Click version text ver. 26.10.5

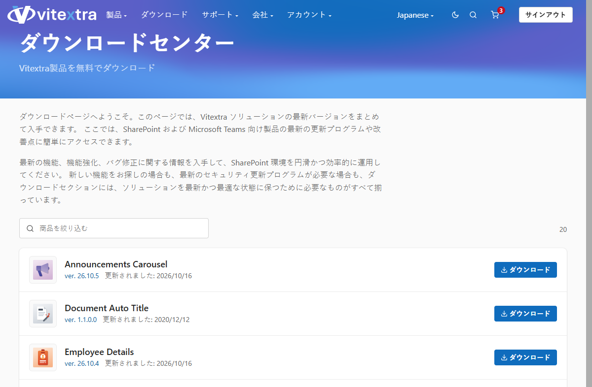(82, 276)
